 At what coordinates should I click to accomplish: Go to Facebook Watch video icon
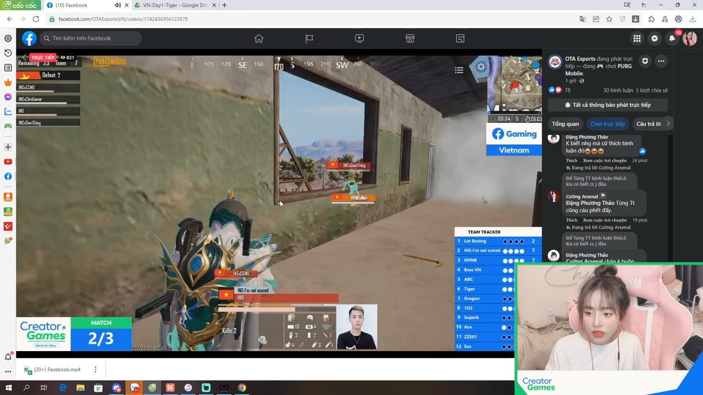pos(360,38)
